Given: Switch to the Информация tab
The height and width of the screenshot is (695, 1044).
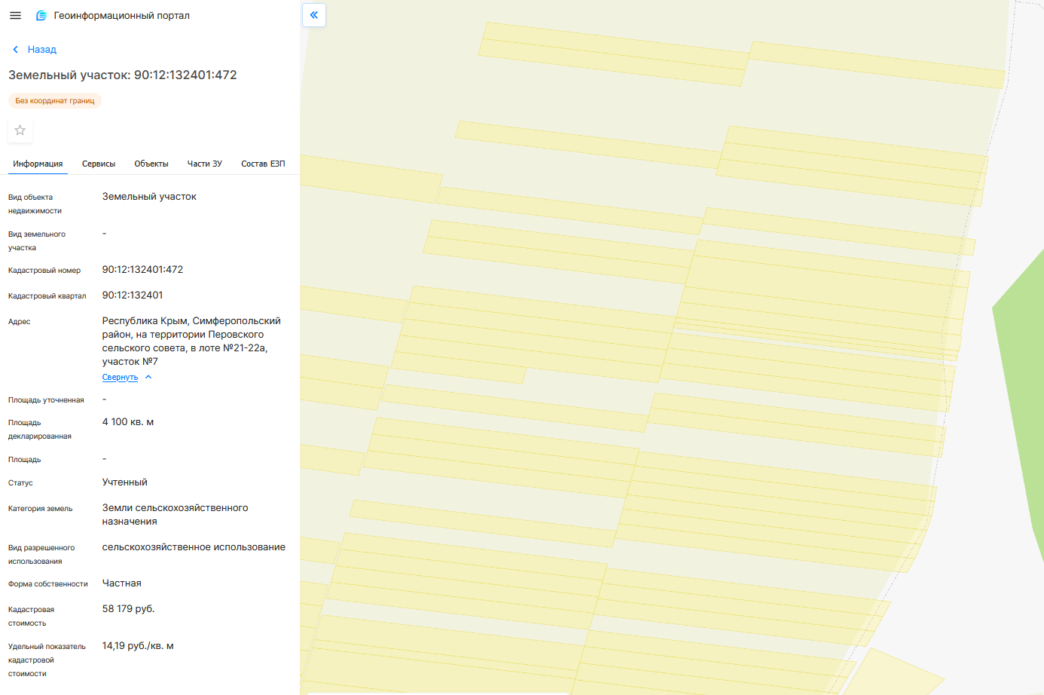Looking at the screenshot, I should tap(38, 164).
